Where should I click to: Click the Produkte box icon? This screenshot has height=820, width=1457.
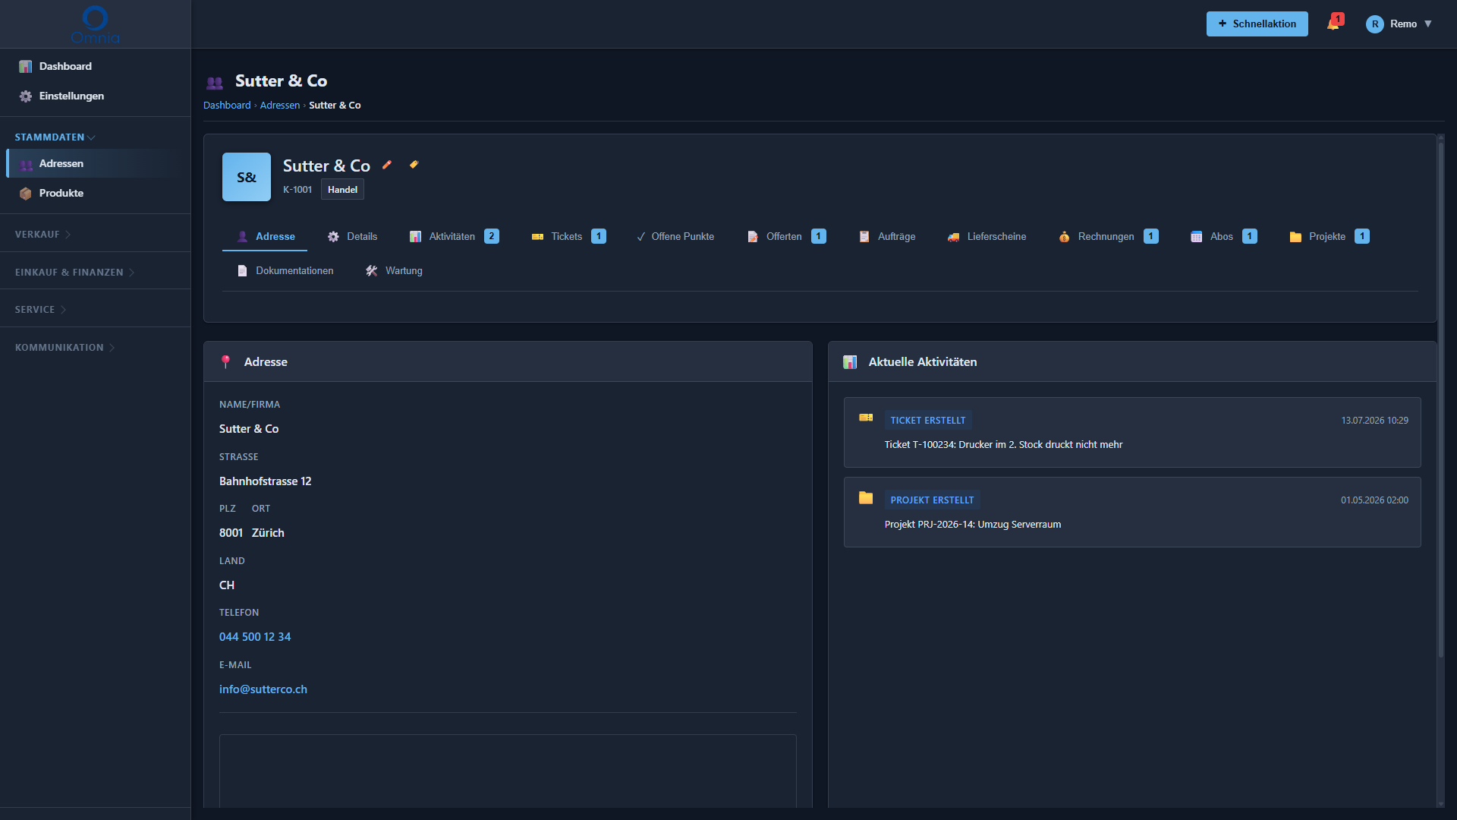pos(26,194)
